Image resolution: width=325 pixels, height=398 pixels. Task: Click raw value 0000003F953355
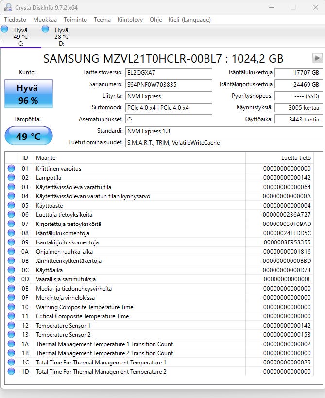(x=287, y=242)
